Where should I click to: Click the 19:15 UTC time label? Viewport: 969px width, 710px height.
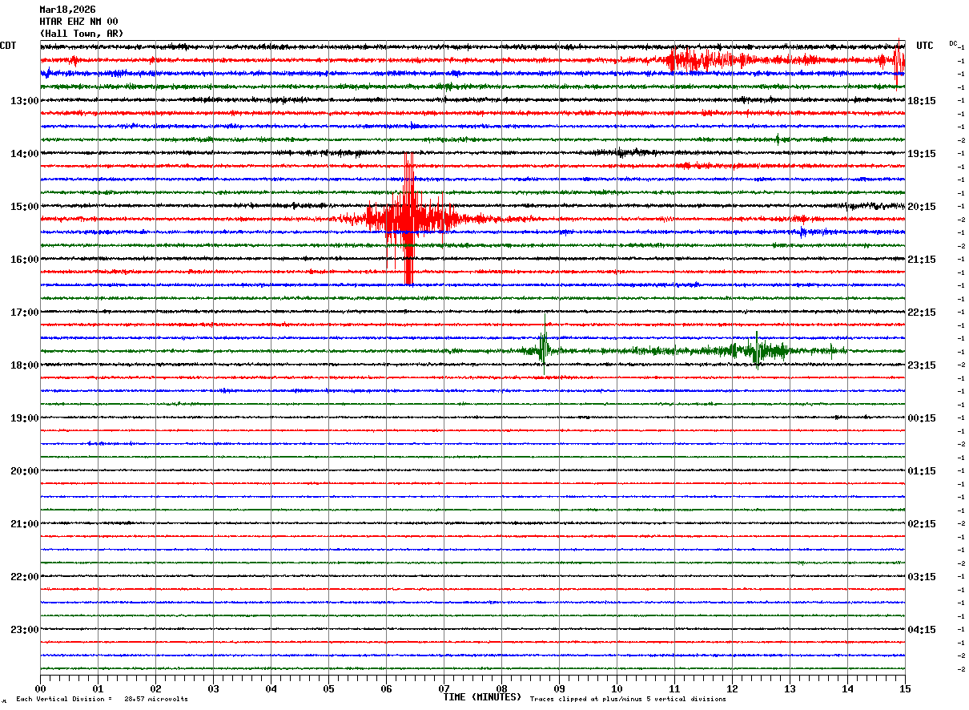922,153
